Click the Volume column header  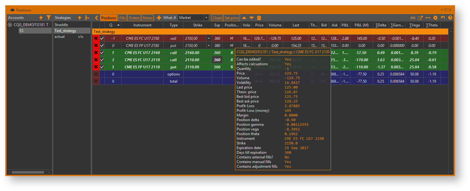[275, 25]
